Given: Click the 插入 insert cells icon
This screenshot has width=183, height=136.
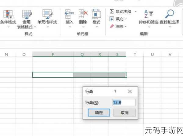Looking at the screenshot, I should (69, 14).
